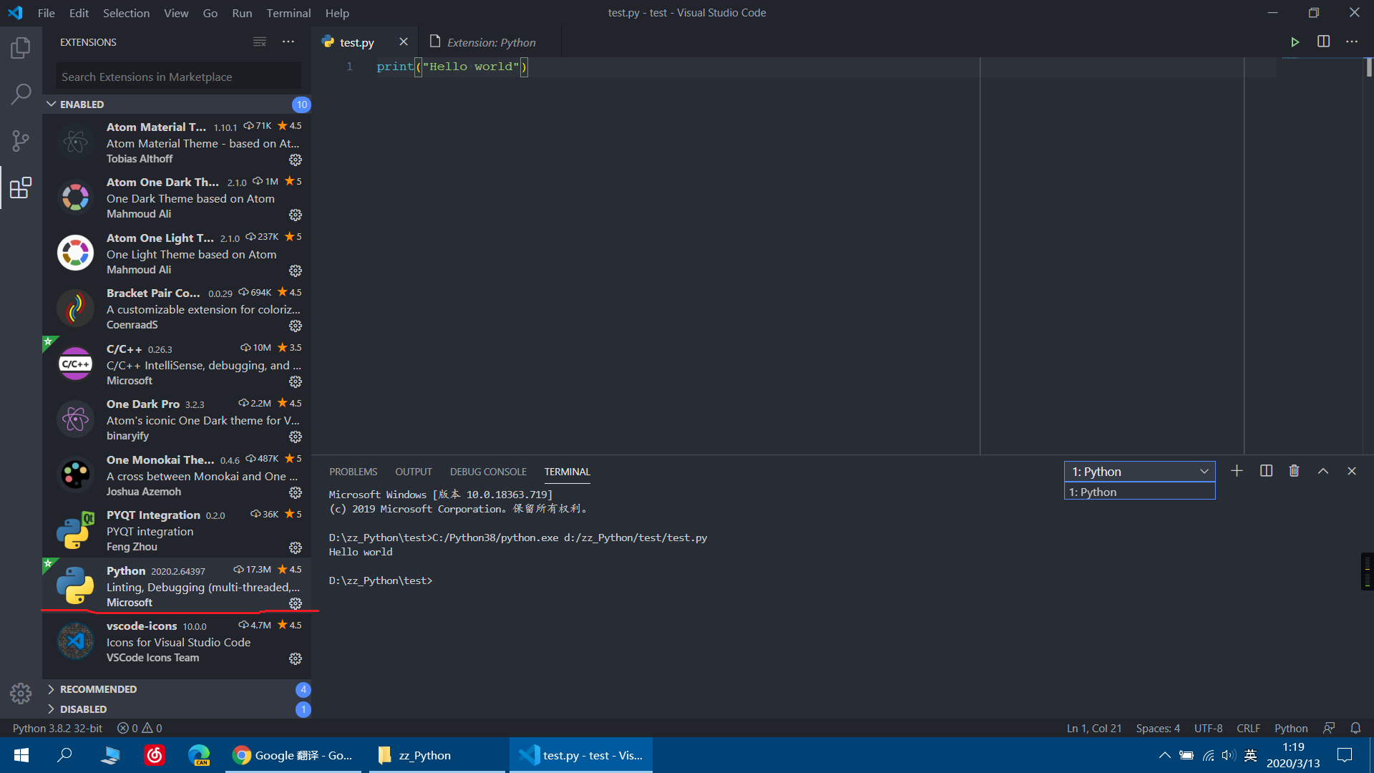
Task: Open the Search sidebar view
Action: [x=21, y=94]
